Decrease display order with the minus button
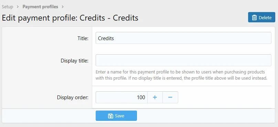This screenshot has height=127, width=278. tap(170, 97)
